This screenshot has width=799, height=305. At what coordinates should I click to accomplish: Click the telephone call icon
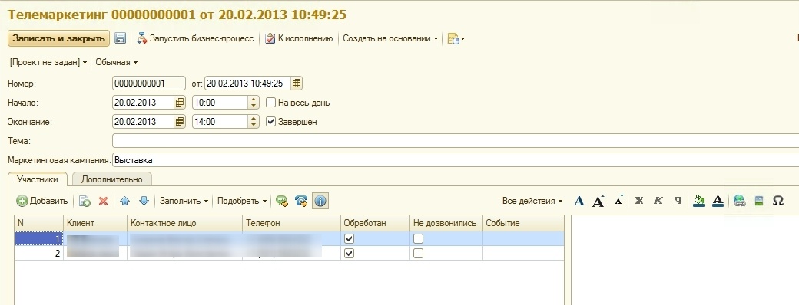coord(301,202)
